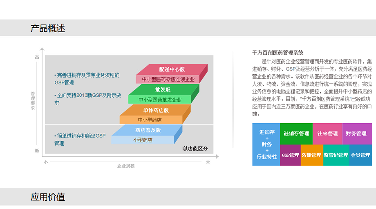Click the 以功能区分 caption in chart

(x=195, y=149)
